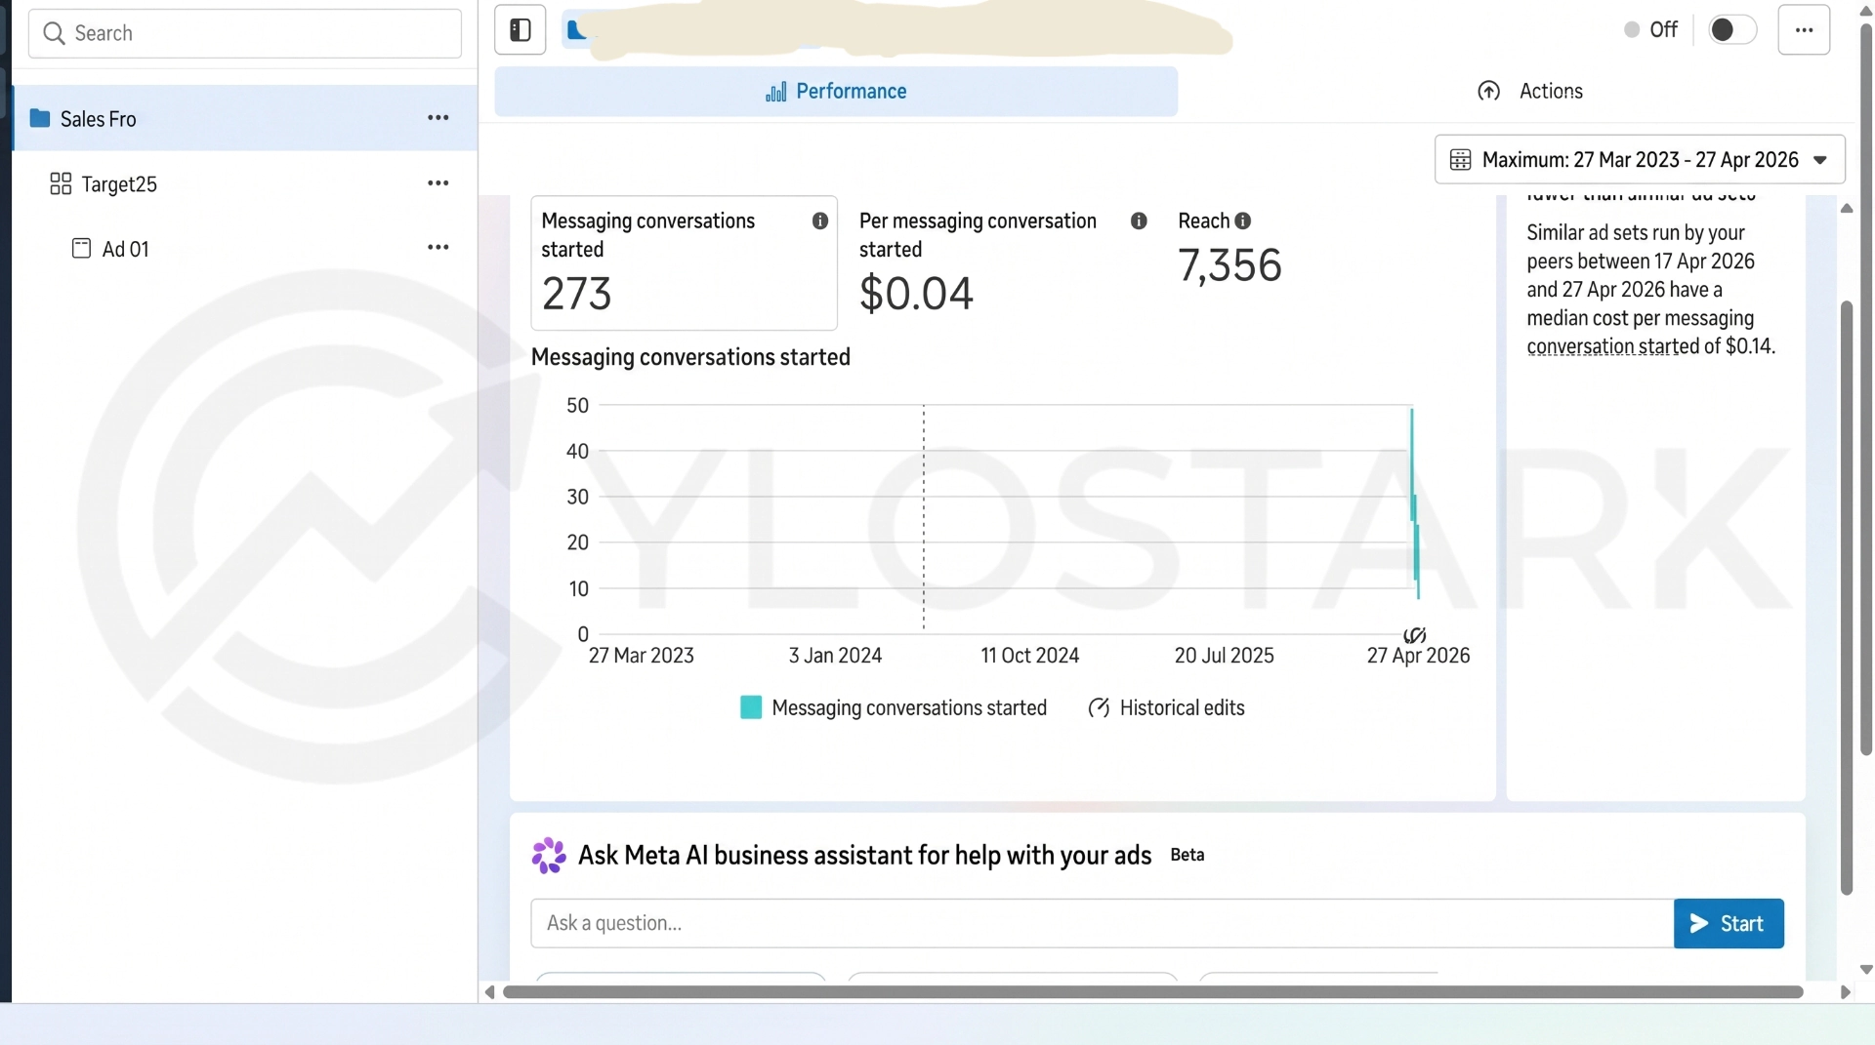The width and height of the screenshot is (1875, 1045).
Task: Click the Ad 01 ad icon
Action: [x=82, y=248]
